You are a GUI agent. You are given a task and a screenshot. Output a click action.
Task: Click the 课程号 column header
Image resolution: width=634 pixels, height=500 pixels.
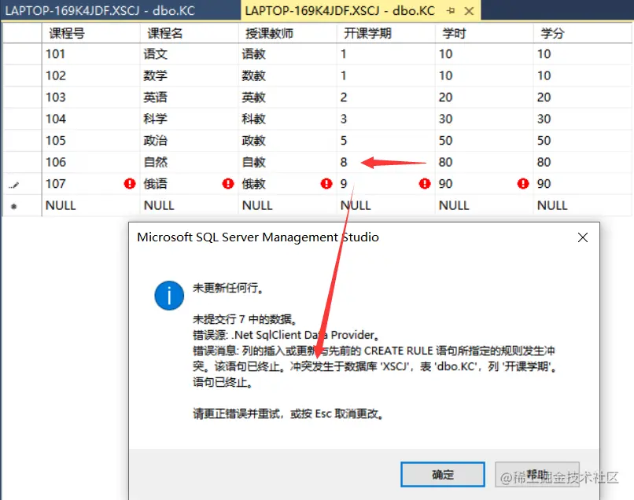[91, 33]
